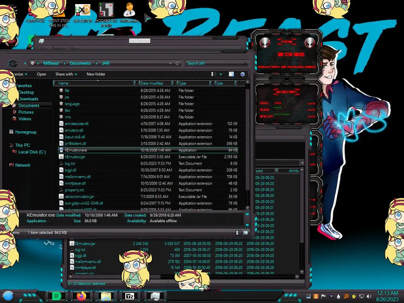Sort files by the Size column header

click(x=225, y=83)
